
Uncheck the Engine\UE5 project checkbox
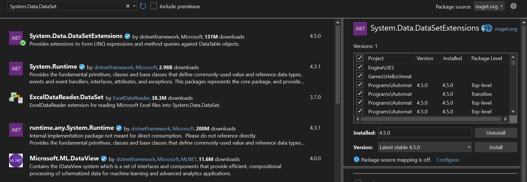coord(360,67)
